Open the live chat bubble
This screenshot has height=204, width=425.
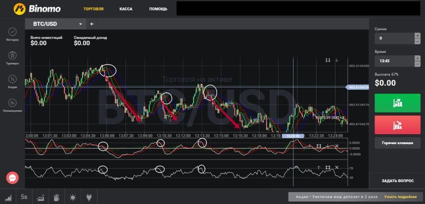coord(12,178)
